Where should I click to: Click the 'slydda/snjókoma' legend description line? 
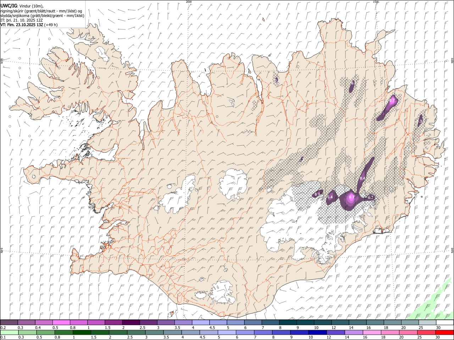pyautogui.click(x=42, y=16)
